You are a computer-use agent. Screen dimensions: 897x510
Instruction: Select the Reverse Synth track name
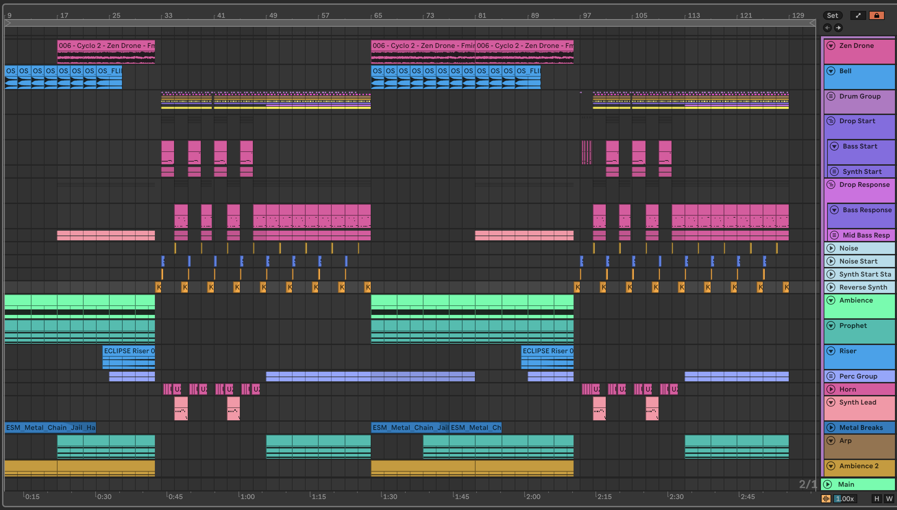click(x=863, y=287)
